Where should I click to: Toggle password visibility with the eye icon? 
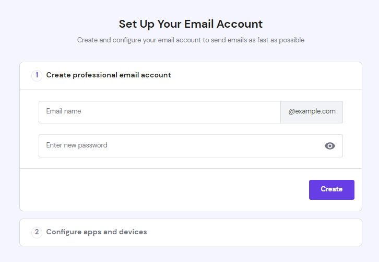(330, 146)
